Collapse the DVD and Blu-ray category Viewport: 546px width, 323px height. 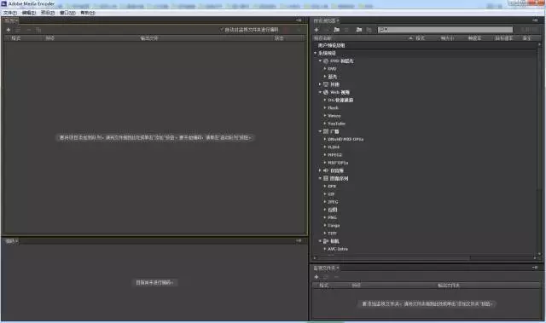(x=320, y=61)
